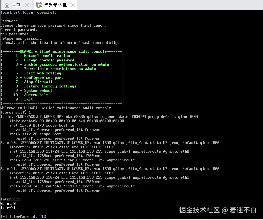Close the 华为堡垒机 tab

coord(73,5)
